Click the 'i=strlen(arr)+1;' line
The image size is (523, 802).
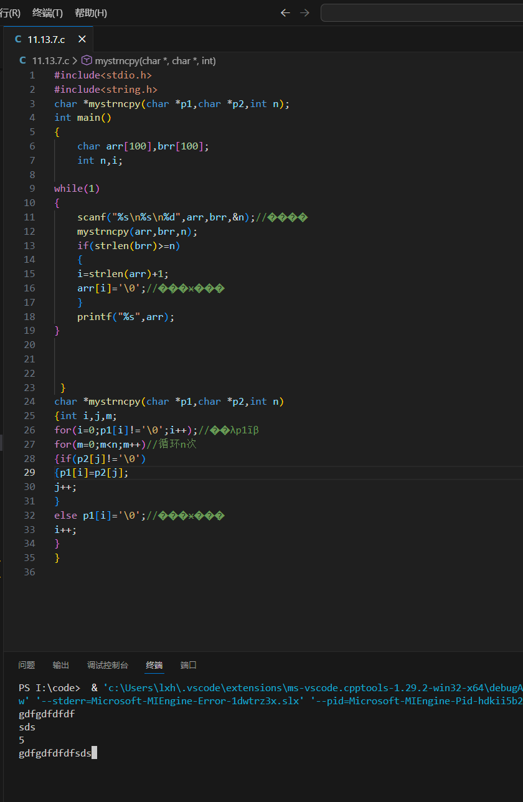[123, 274]
